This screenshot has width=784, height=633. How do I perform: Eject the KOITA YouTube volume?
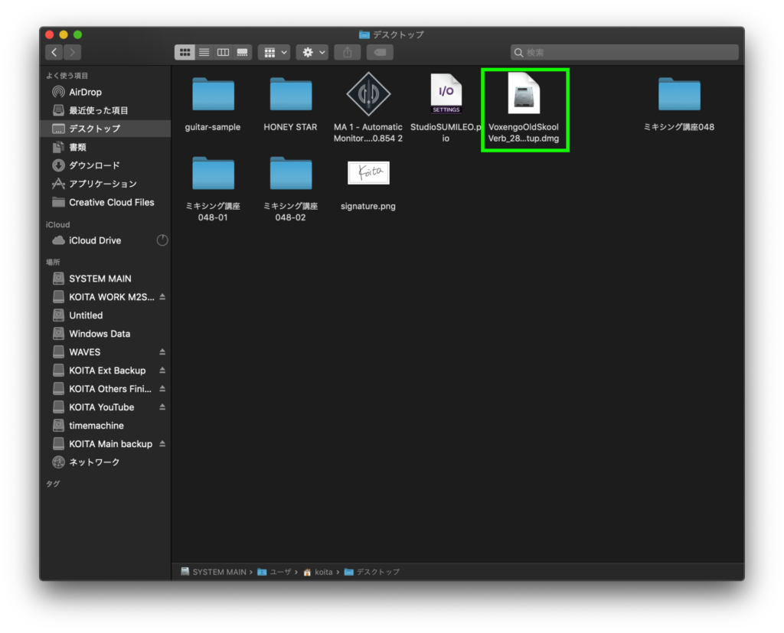162,407
